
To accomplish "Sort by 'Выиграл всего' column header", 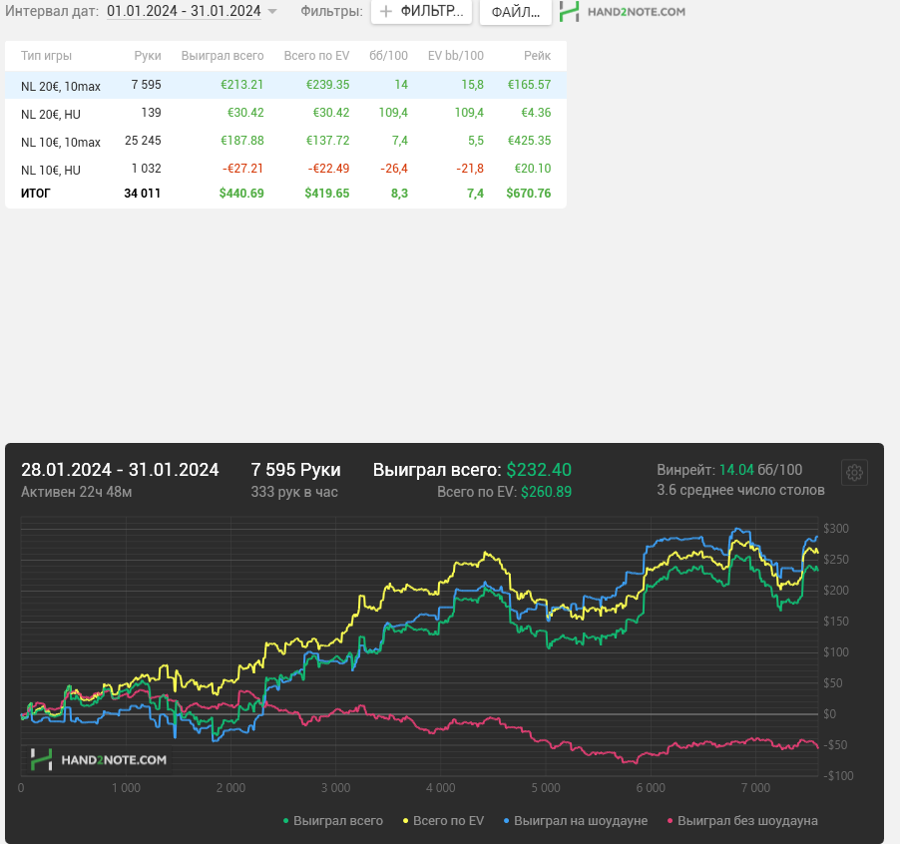I will point(223,56).
